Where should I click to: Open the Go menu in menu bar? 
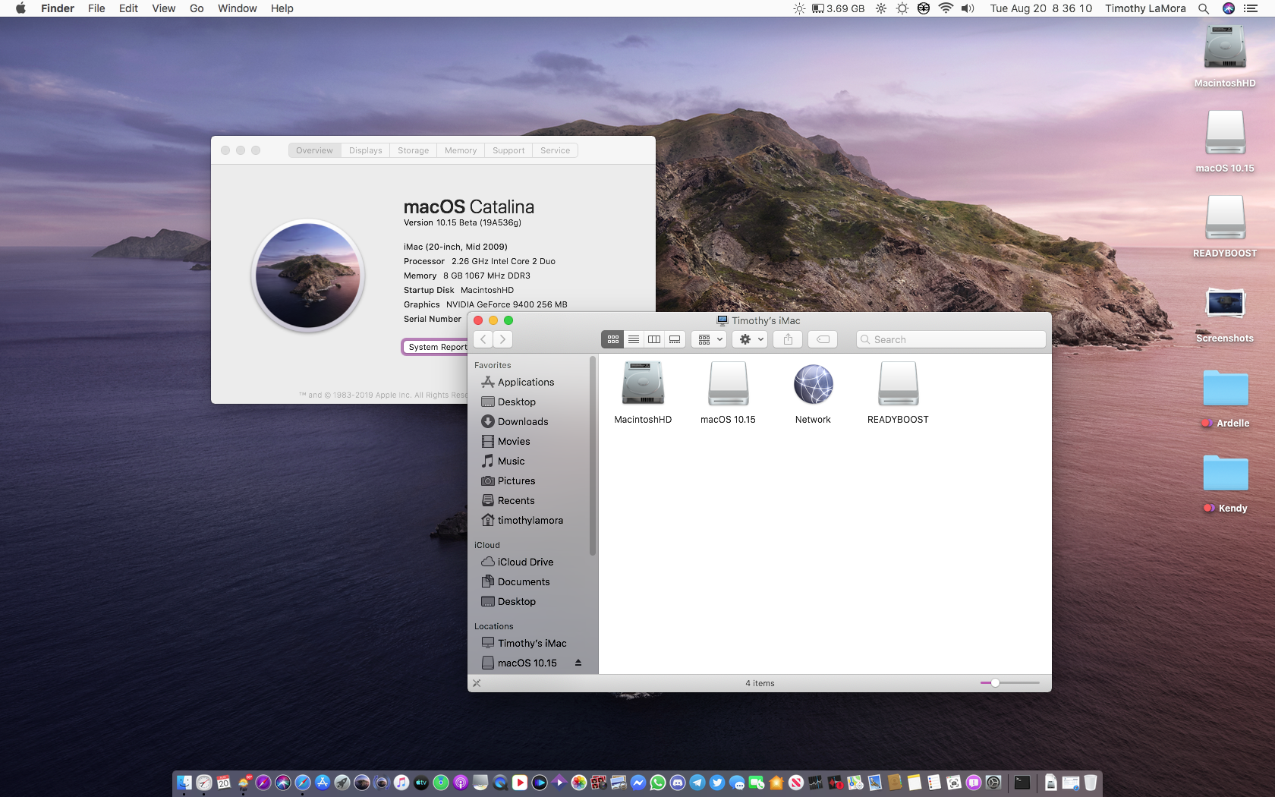(197, 8)
